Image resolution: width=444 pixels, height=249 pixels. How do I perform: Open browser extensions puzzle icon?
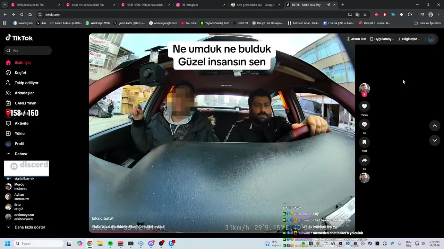[410, 15]
